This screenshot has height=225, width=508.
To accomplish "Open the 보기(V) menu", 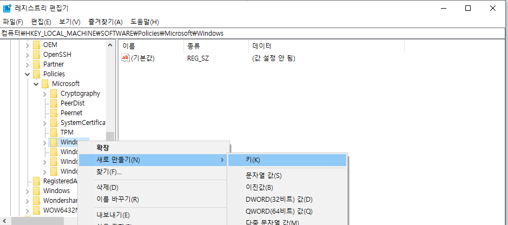I will pos(70,22).
